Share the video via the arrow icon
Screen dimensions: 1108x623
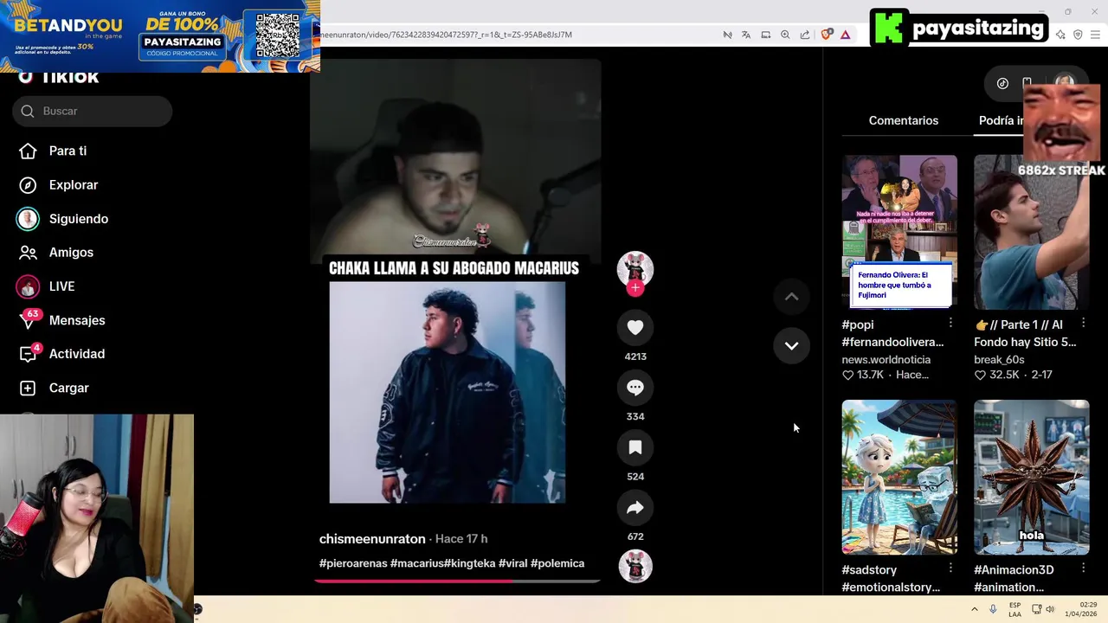[635, 508]
